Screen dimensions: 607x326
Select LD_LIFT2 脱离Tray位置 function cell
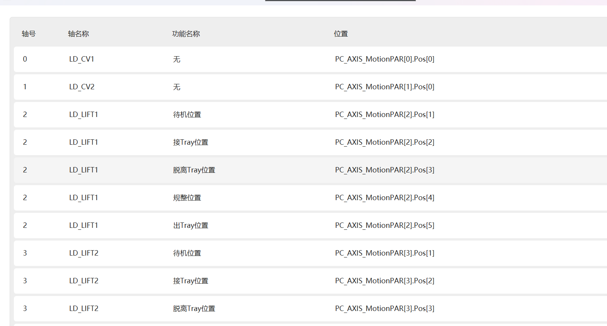[x=194, y=309]
